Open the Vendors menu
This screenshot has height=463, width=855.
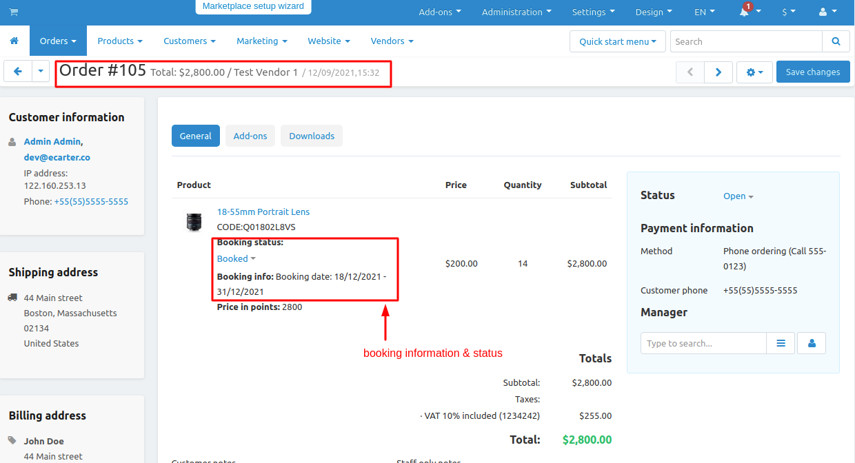(392, 41)
